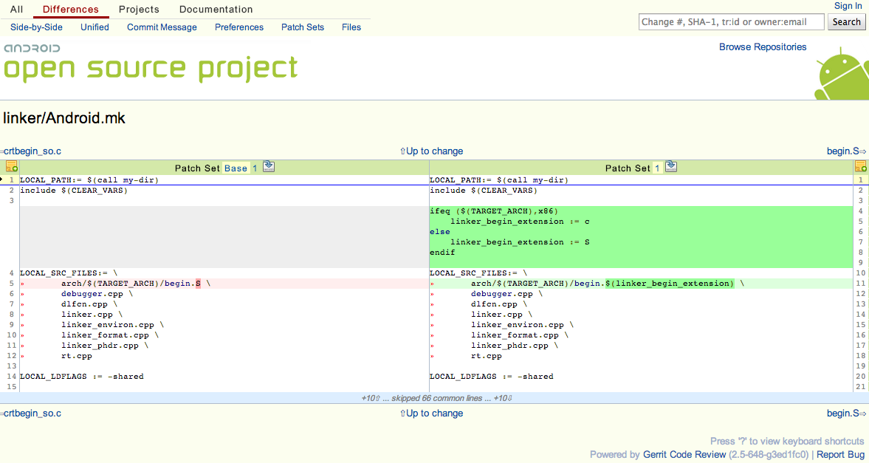Viewport: 869px width, 463px height.
Task: Click the bottom-right comment icon below line 21
Action: [859, 397]
